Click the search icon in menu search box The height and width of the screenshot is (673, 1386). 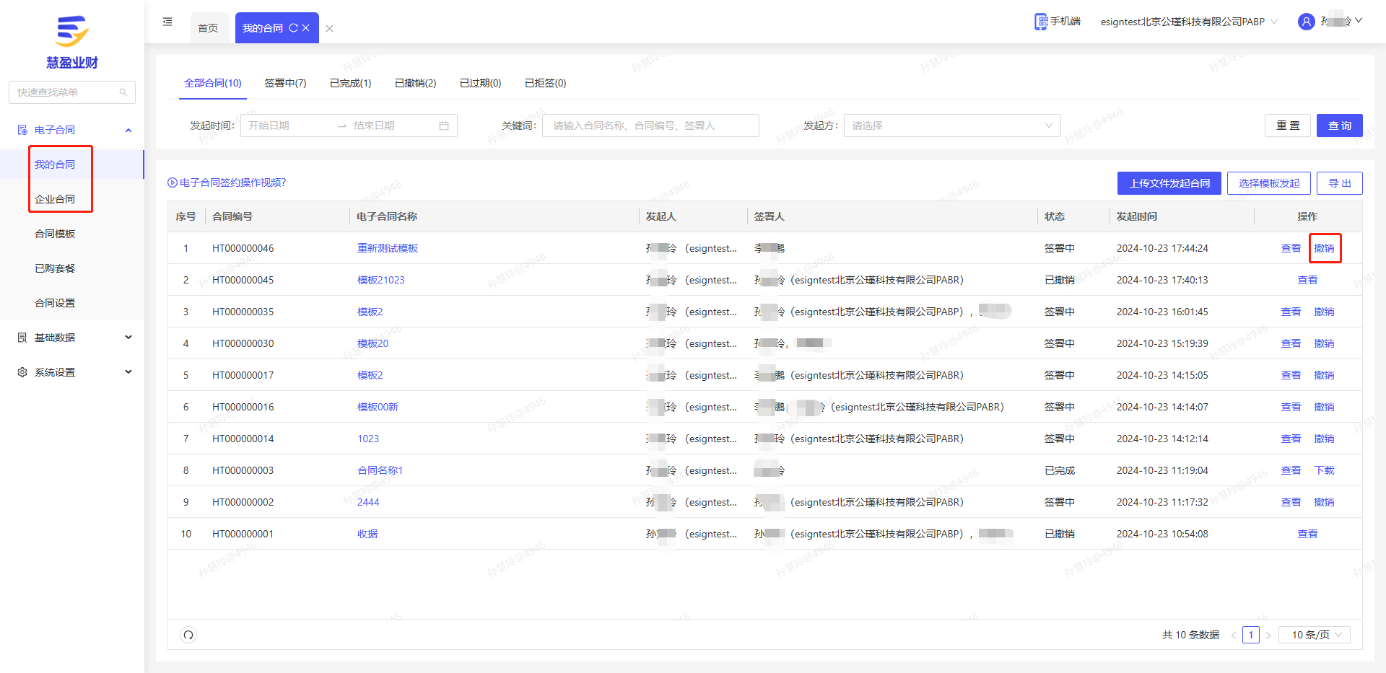click(123, 92)
